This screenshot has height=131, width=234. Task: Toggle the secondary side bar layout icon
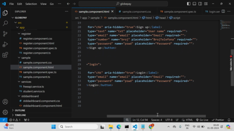tap(200, 4)
